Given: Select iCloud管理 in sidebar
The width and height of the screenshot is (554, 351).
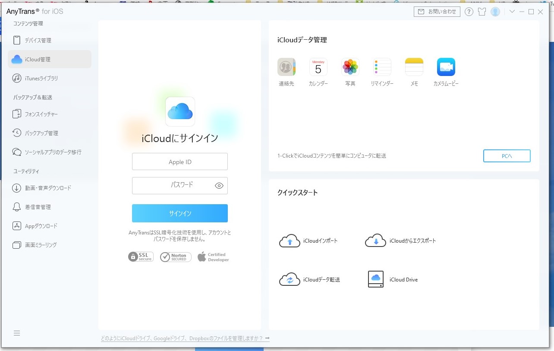Looking at the screenshot, I should pos(50,59).
